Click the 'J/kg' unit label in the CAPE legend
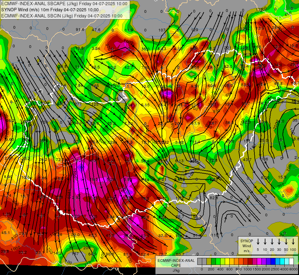Viewport: 299px width, 275px height. (x=176, y=270)
